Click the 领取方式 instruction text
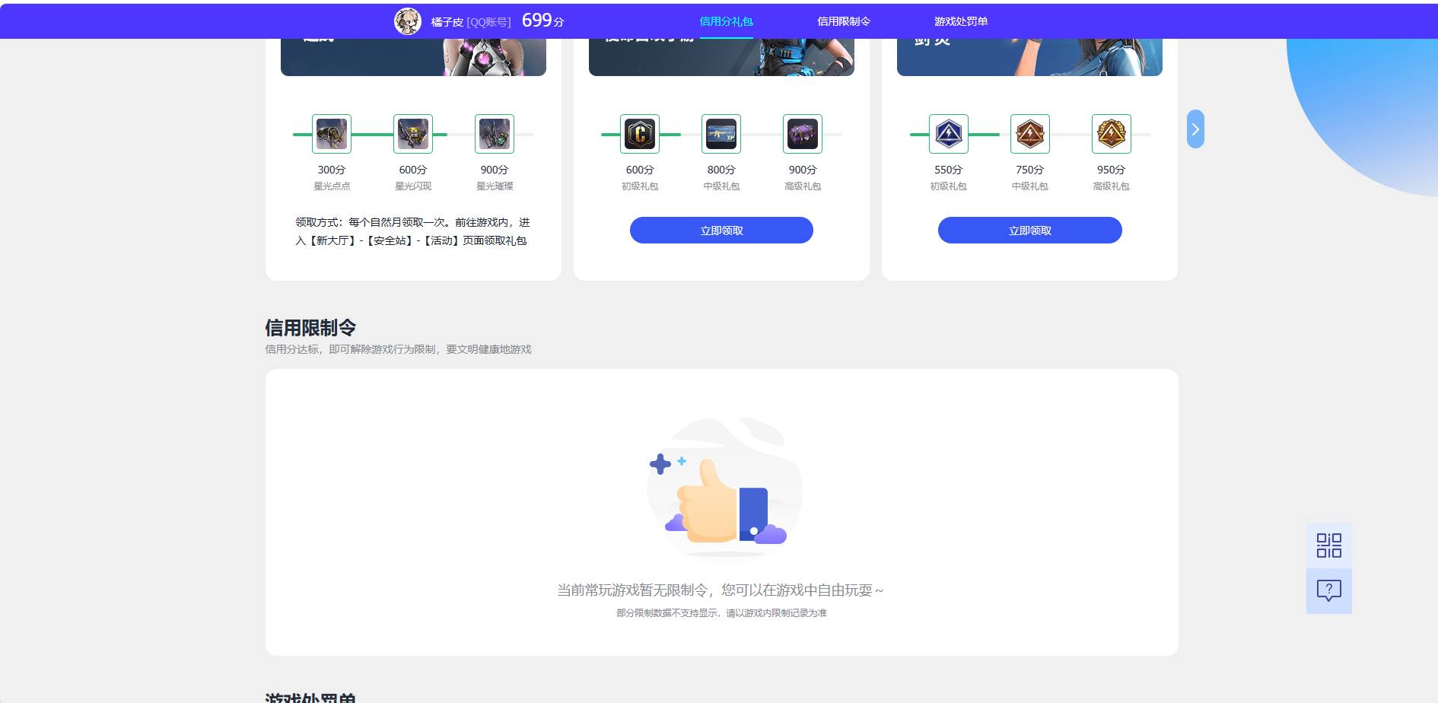Image resolution: width=1438 pixels, height=703 pixels. pyautogui.click(x=412, y=231)
